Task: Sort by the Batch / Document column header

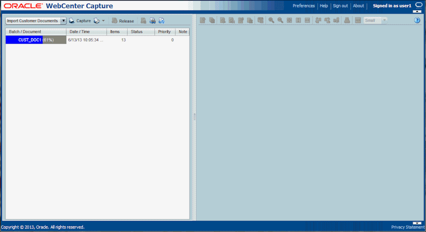Action: coord(36,32)
